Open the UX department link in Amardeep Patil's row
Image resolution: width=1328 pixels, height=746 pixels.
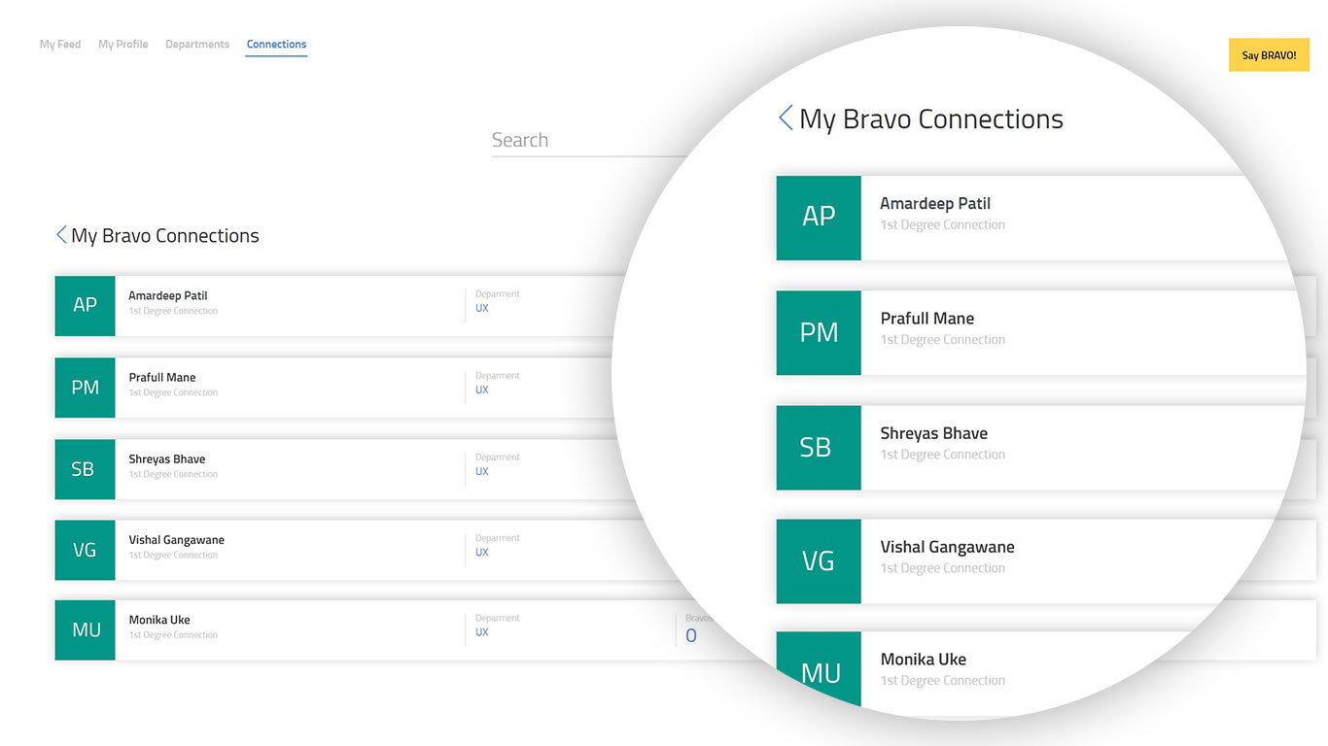482,309
